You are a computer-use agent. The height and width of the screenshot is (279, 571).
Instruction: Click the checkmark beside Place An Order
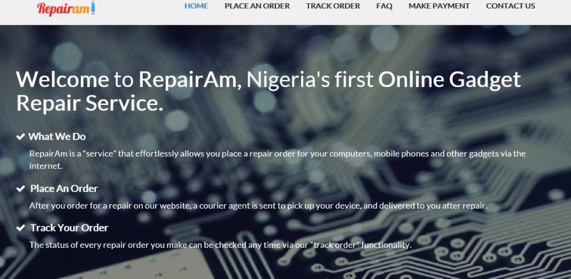point(21,189)
